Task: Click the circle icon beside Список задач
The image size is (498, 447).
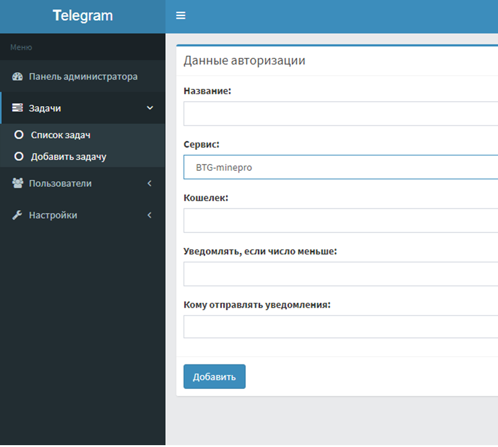Action: (18, 134)
